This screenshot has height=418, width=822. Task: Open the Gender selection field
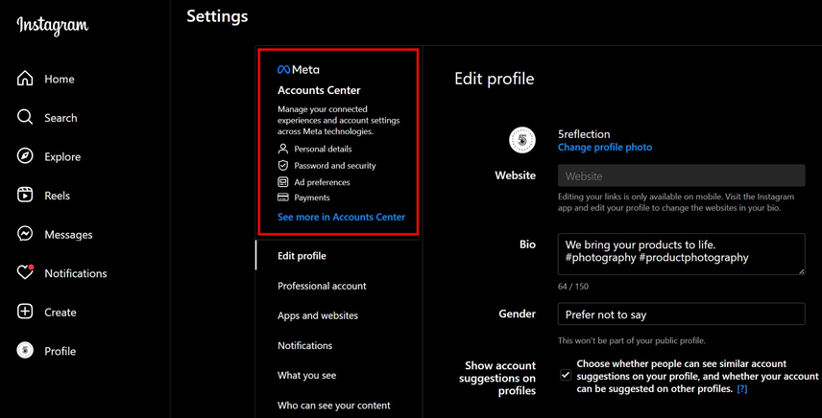681,313
